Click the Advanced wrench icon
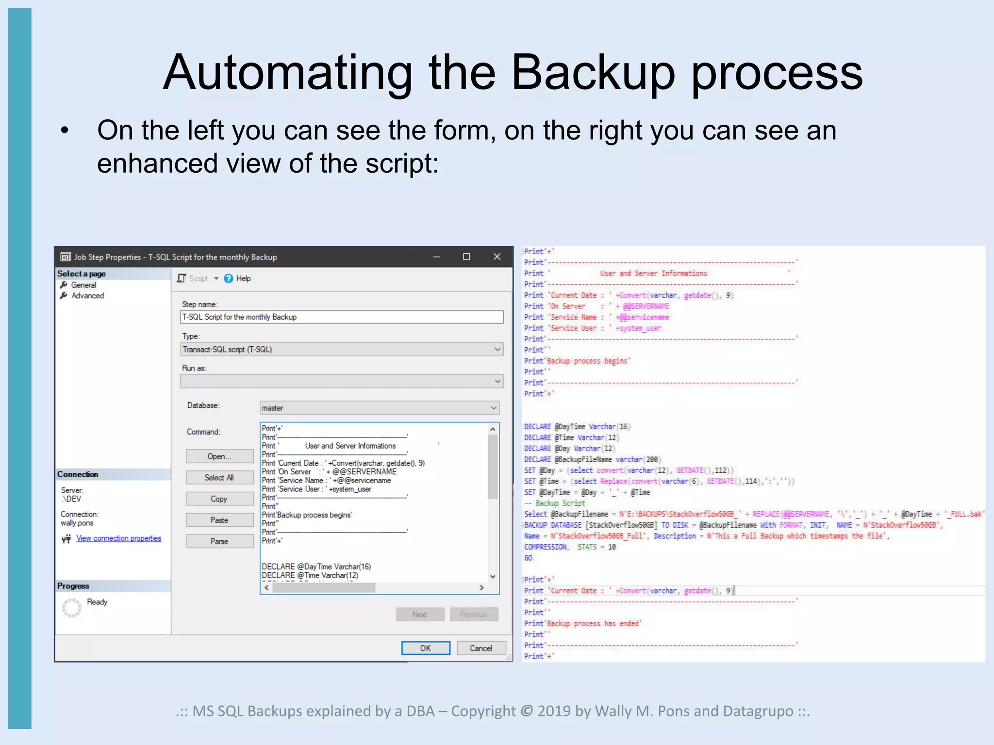The width and height of the screenshot is (994, 745). (63, 296)
